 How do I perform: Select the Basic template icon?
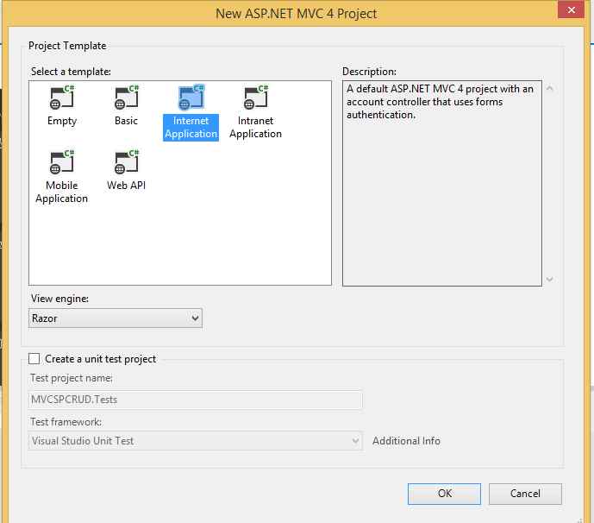(127, 98)
